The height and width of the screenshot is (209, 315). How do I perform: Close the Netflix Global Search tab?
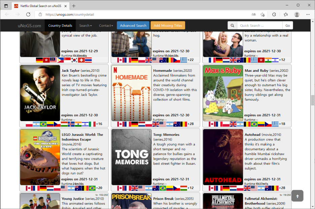66,6
